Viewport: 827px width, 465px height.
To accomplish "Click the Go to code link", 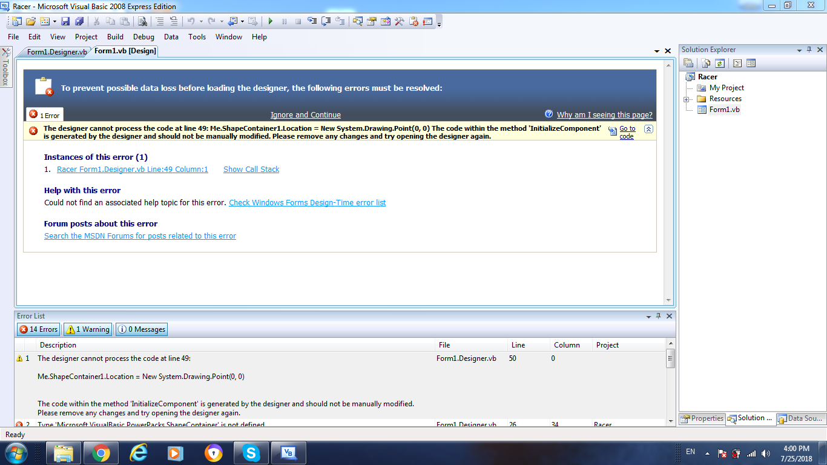I will pos(627,133).
